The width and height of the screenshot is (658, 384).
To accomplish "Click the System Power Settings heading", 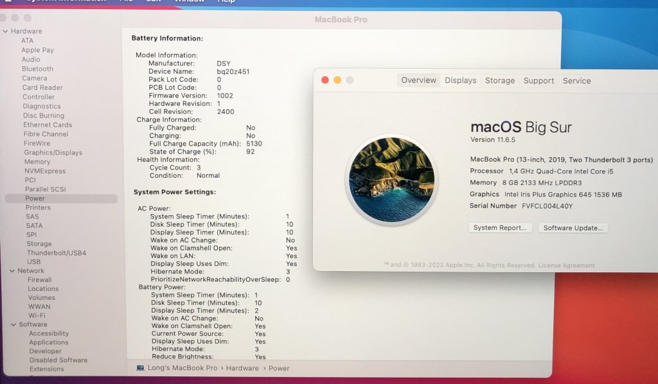I will 175,192.
